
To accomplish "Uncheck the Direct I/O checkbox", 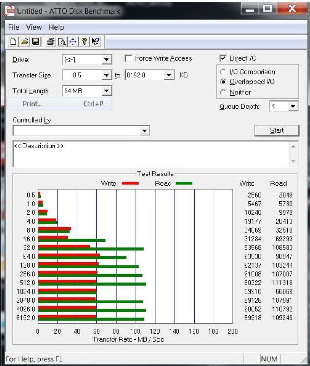I will [223, 58].
